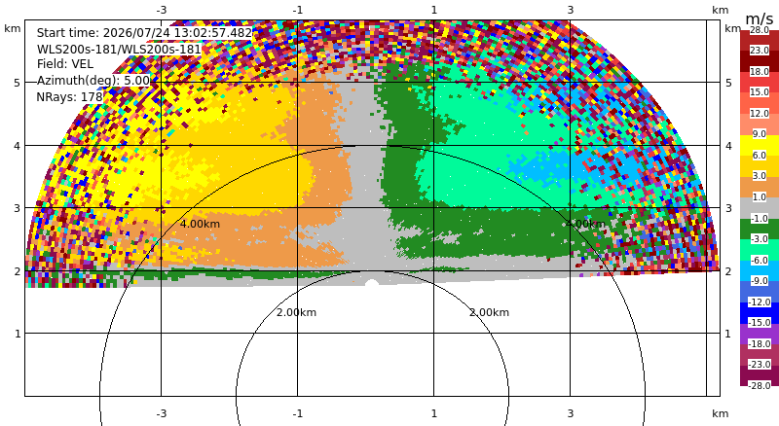
Task: Click the NRays: 178 text
Action: point(69,97)
